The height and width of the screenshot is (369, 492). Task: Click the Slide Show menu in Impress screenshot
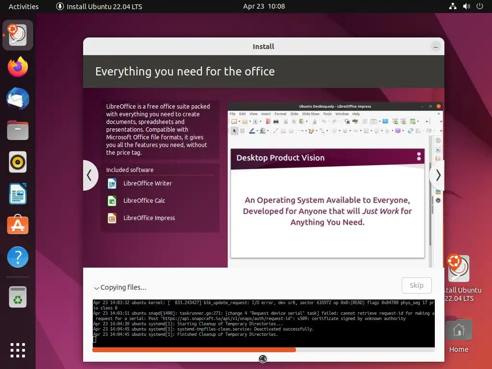coord(311,114)
